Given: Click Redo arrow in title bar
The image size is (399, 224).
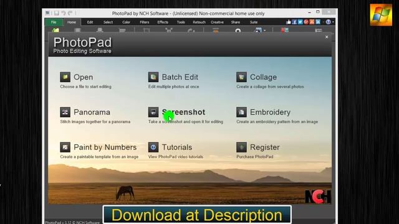Looking at the screenshot, I should [x=70, y=13].
